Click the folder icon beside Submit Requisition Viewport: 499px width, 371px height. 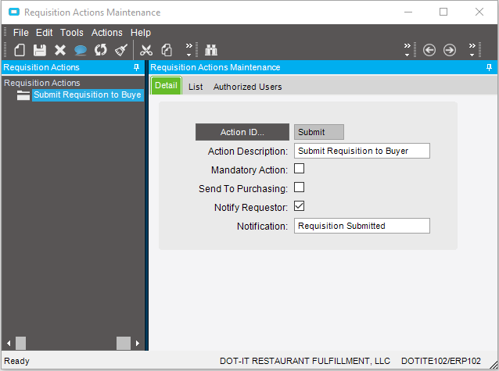(23, 95)
